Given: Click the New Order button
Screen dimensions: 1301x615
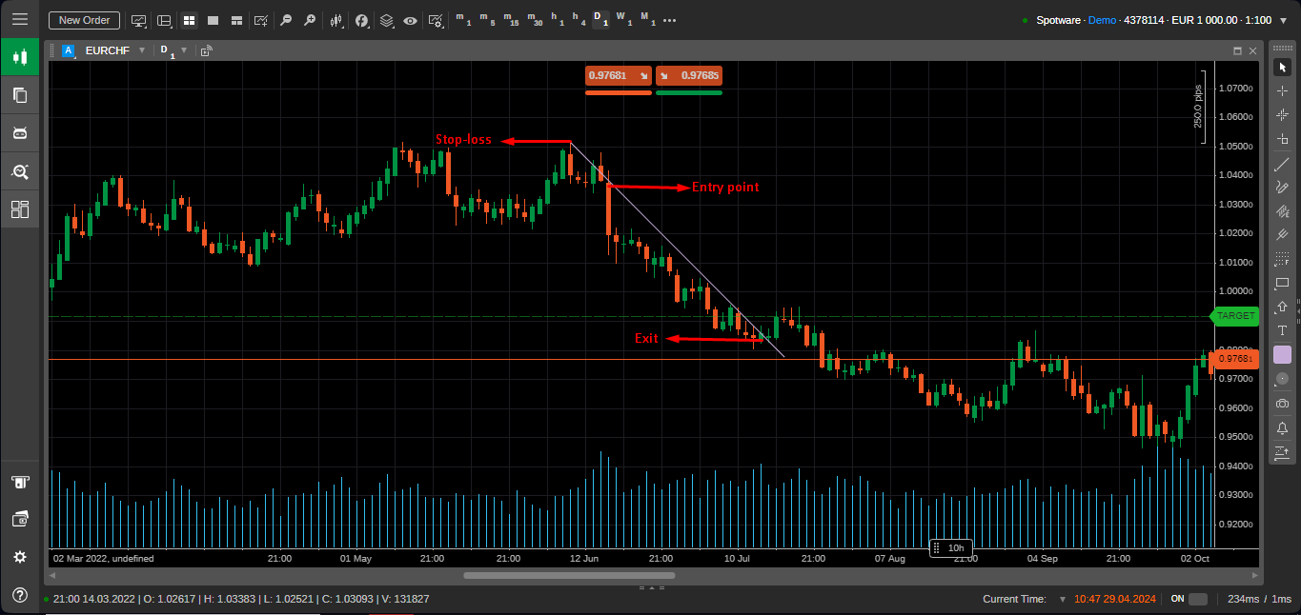Looking at the screenshot, I should (84, 19).
